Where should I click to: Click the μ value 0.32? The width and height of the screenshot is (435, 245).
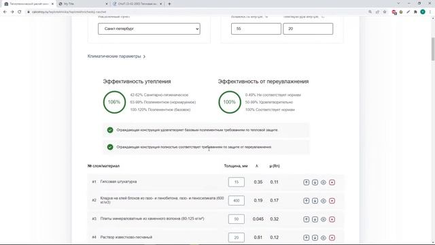click(275, 219)
